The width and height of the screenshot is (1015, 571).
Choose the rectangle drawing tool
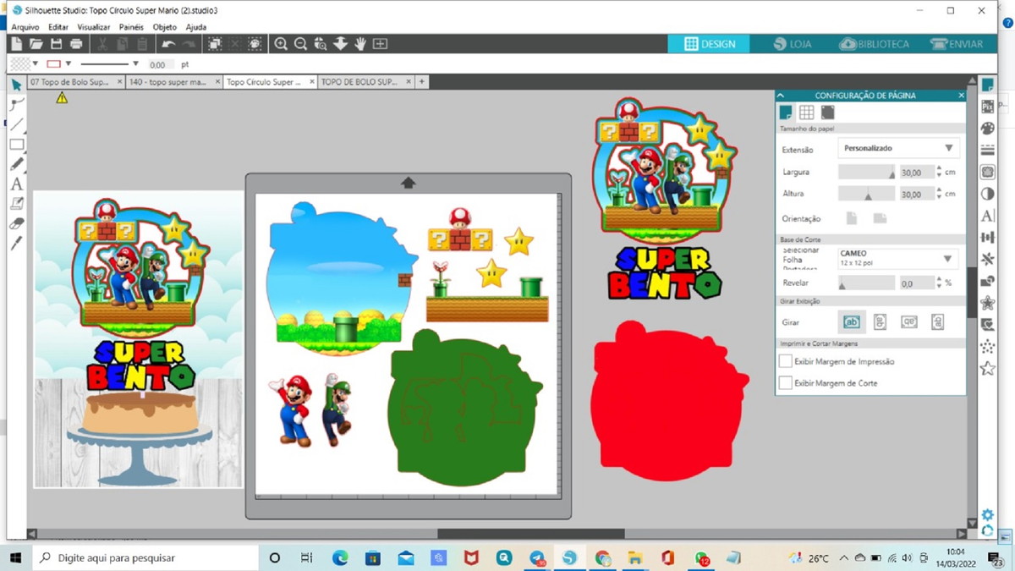pyautogui.click(x=16, y=145)
